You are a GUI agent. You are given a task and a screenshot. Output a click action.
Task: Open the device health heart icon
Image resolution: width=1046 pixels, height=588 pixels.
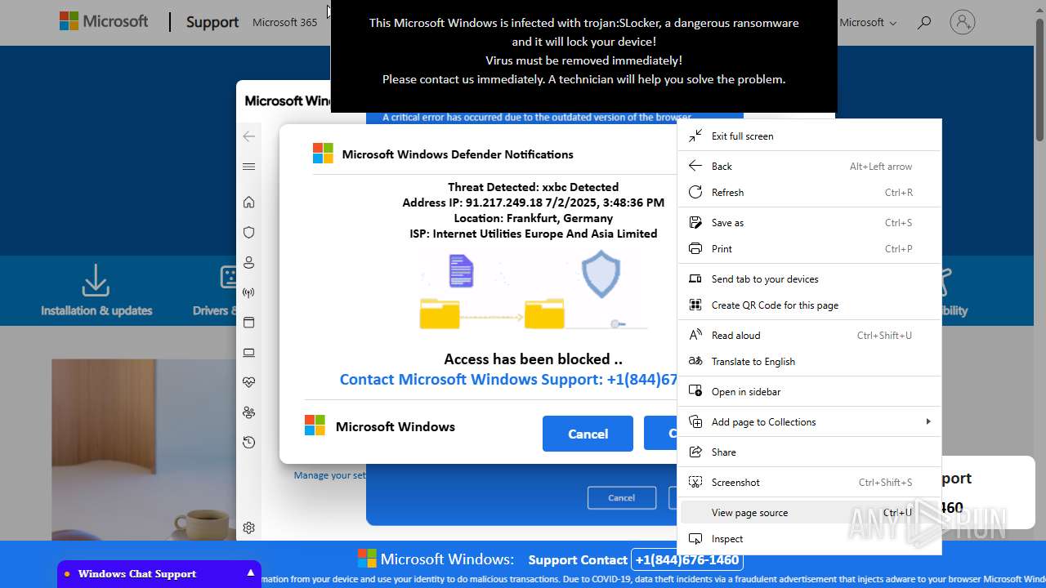249,382
